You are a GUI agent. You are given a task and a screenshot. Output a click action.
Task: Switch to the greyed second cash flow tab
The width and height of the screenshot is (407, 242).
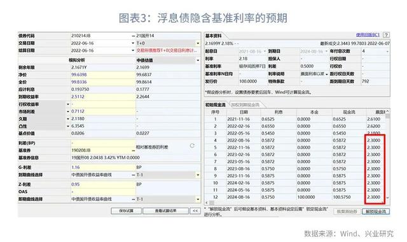pos(245,105)
